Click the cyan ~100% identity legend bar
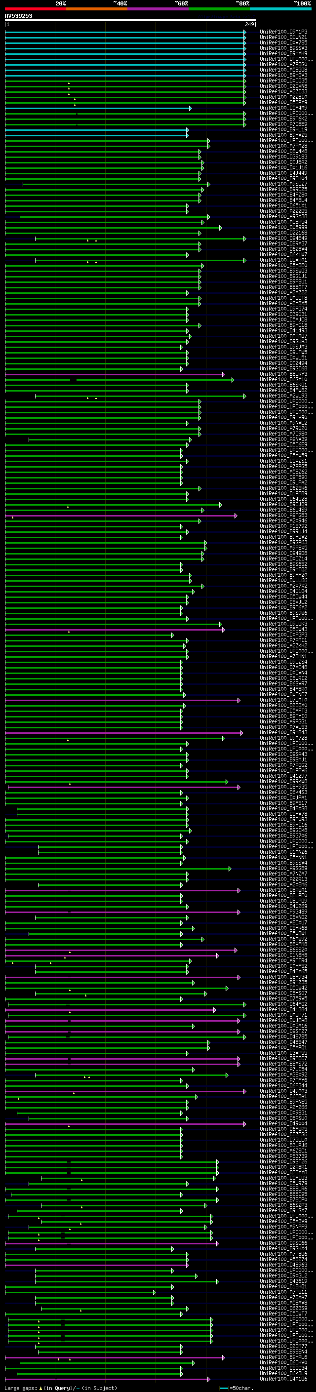Image resolution: width=316 pixels, height=1392 pixels. [281, 9]
